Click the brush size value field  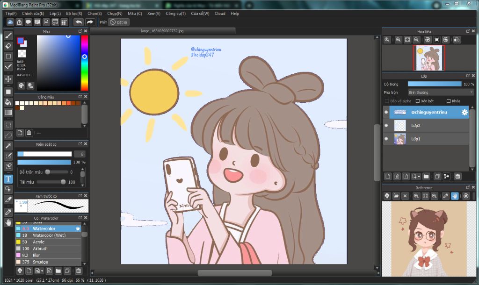tap(80, 154)
